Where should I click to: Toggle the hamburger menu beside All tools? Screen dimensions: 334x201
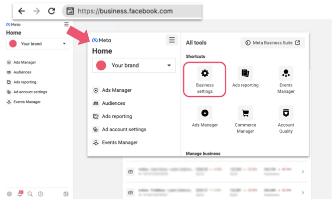point(171,40)
